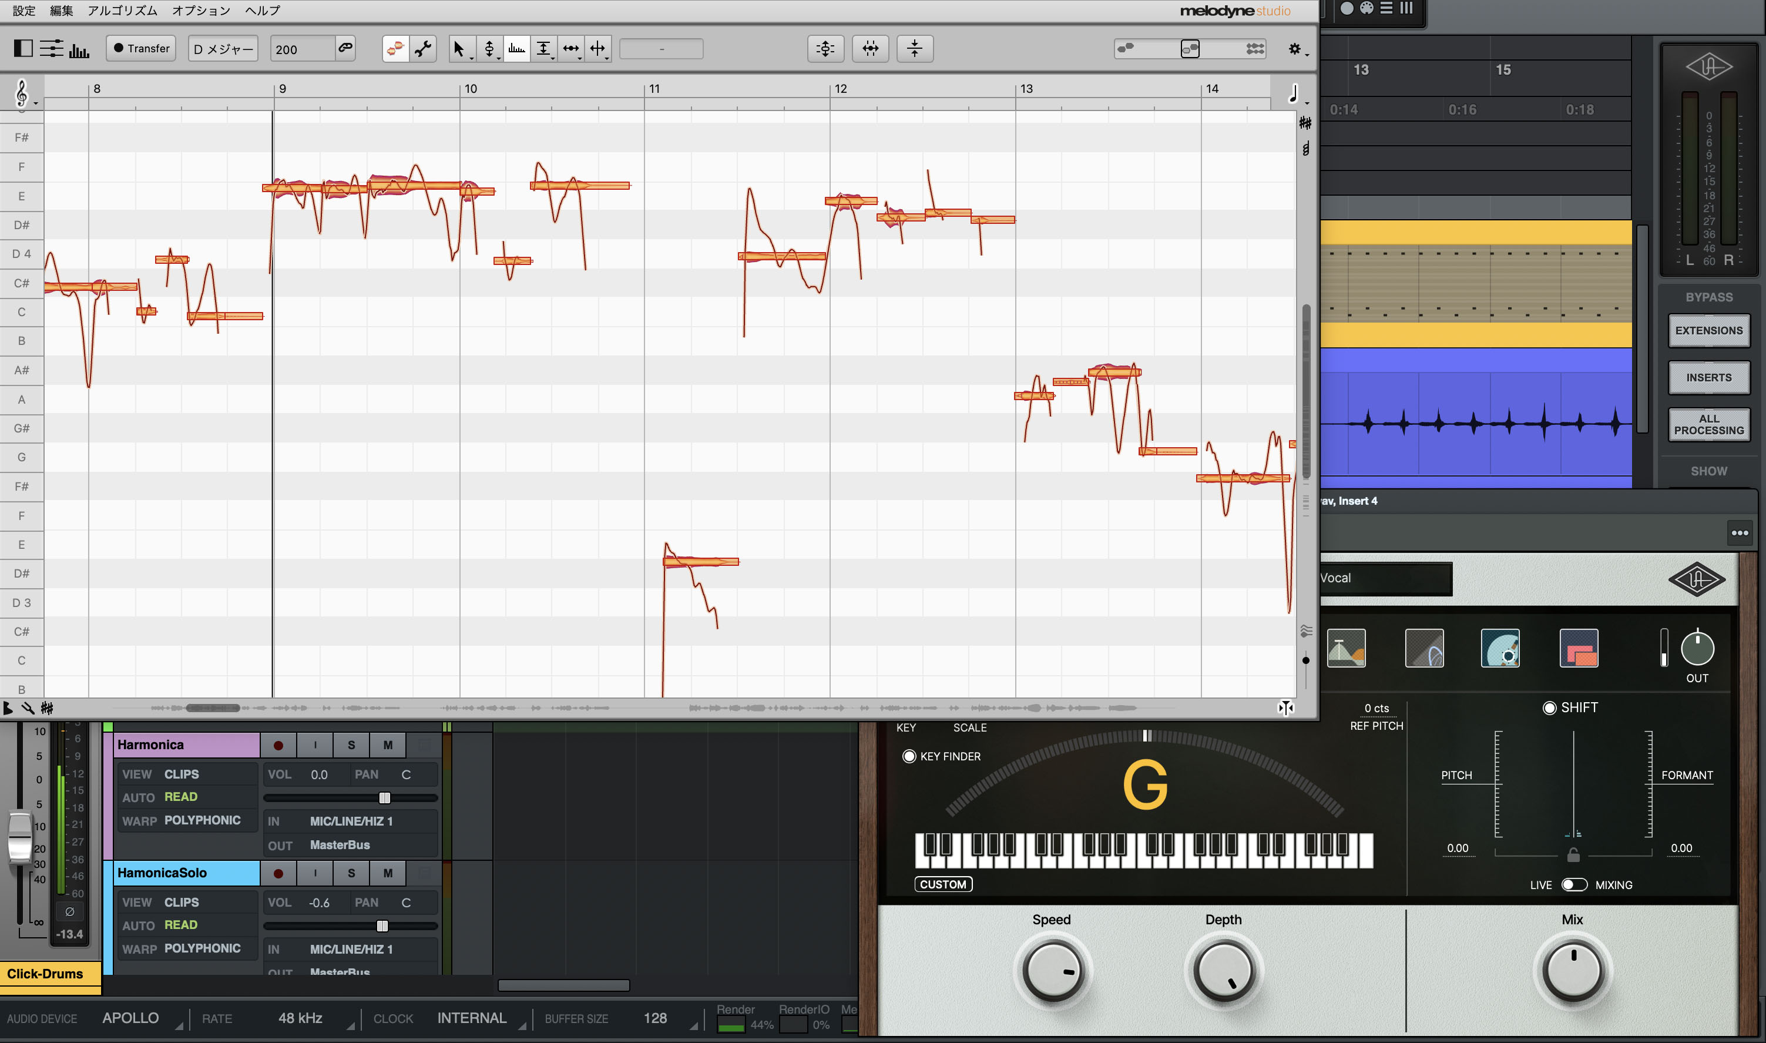Mute the Harmonica track

pyautogui.click(x=388, y=745)
